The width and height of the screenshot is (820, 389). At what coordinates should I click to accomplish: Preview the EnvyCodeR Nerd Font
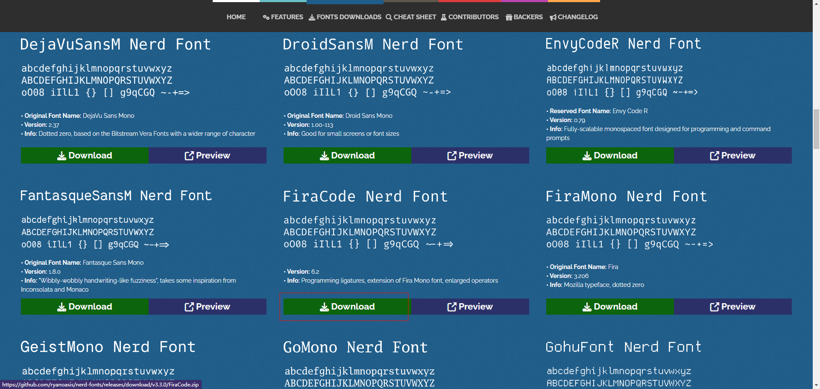coord(732,155)
